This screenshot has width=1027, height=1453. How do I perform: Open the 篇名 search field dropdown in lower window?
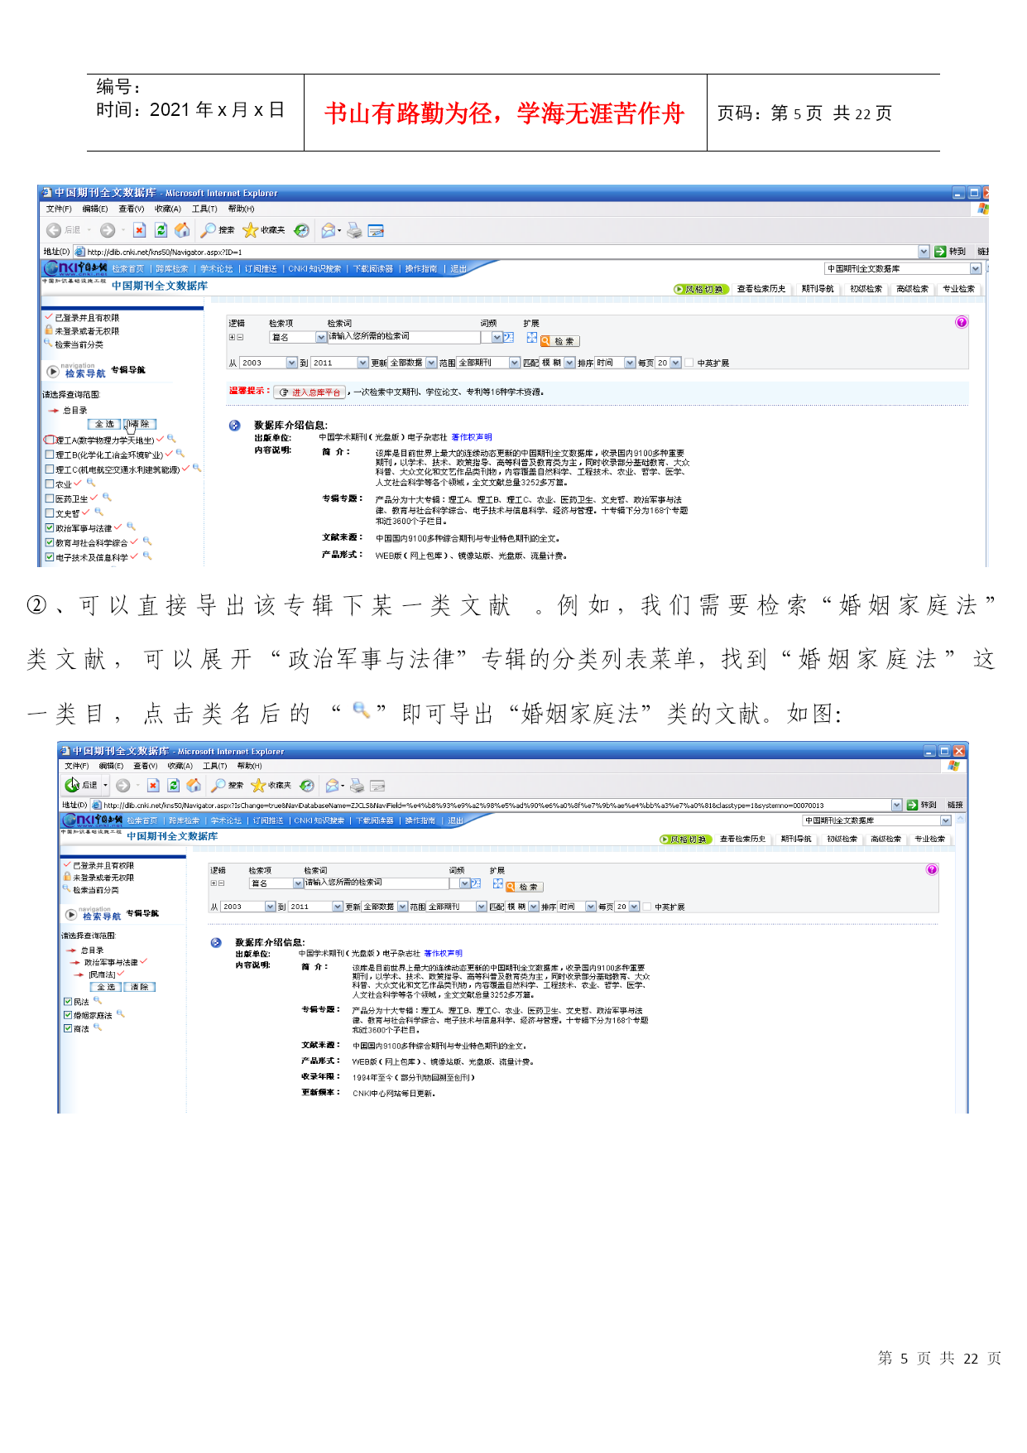[x=298, y=883]
